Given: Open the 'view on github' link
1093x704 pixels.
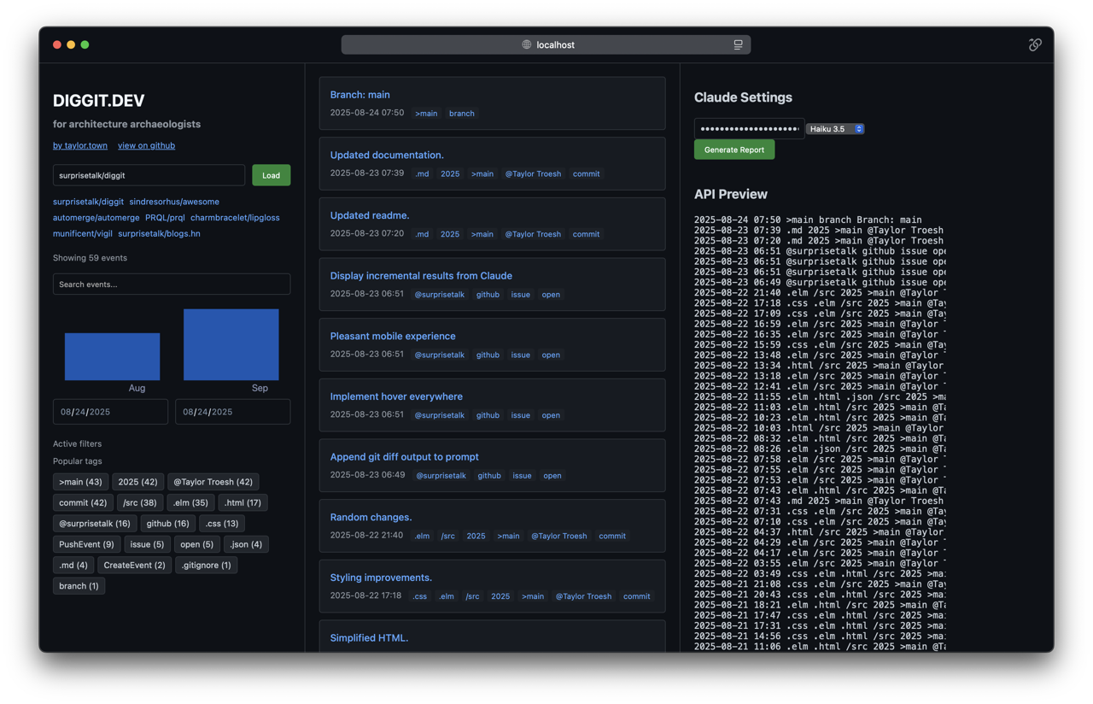Looking at the screenshot, I should (x=146, y=145).
